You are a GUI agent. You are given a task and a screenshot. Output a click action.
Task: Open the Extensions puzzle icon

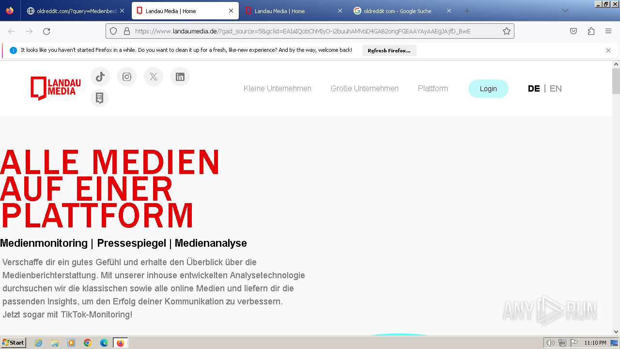[x=591, y=31]
